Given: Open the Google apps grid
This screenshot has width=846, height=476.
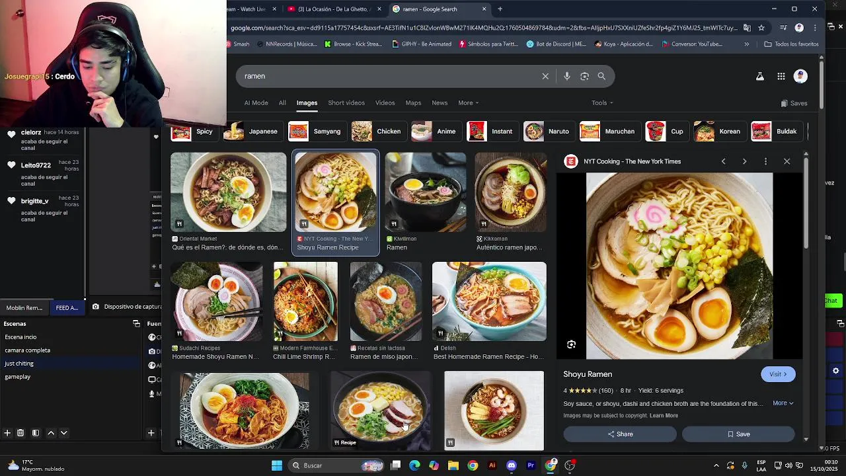Looking at the screenshot, I should 781,76.
